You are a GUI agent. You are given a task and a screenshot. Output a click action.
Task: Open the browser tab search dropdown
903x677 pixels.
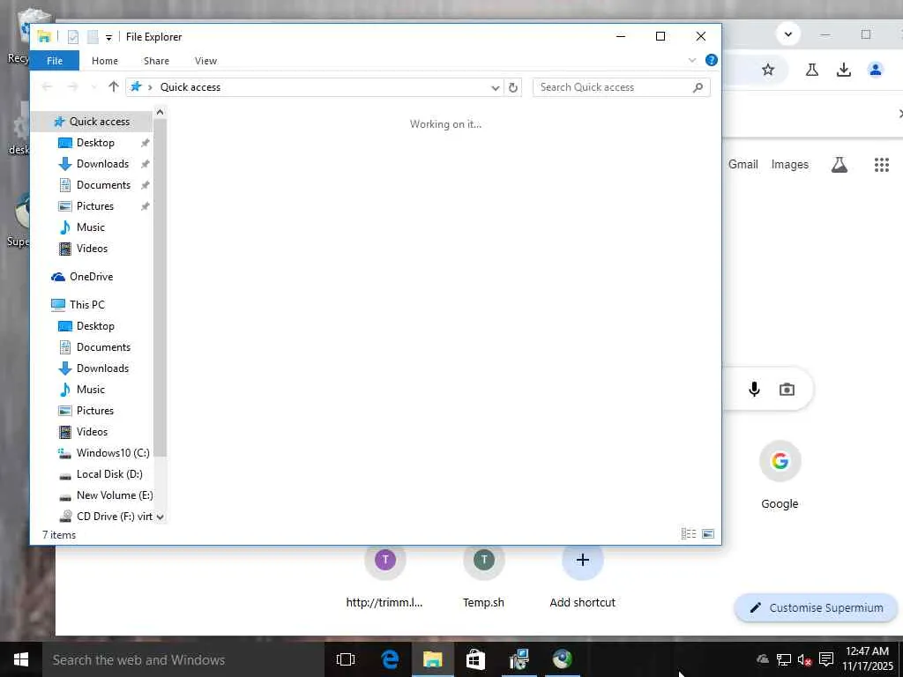pyautogui.click(x=787, y=34)
